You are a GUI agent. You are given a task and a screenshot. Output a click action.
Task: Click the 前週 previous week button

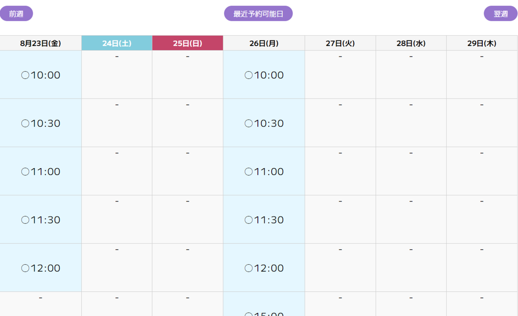click(x=16, y=14)
